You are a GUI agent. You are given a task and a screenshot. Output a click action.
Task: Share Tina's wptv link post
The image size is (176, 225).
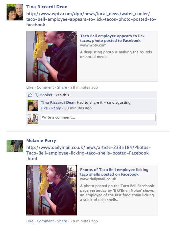click(62, 87)
